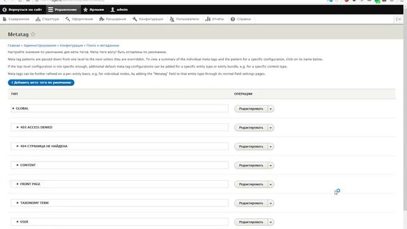Open the 'Расширения' menu
The height and width of the screenshot is (229, 407).
(x=113, y=19)
